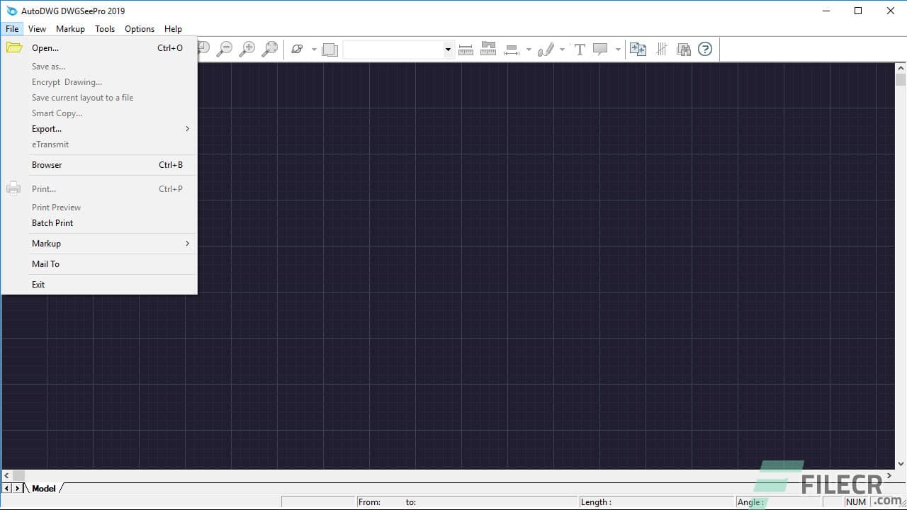Image resolution: width=907 pixels, height=510 pixels.
Task: Click Batch Print in the File menu
Action: coord(52,222)
